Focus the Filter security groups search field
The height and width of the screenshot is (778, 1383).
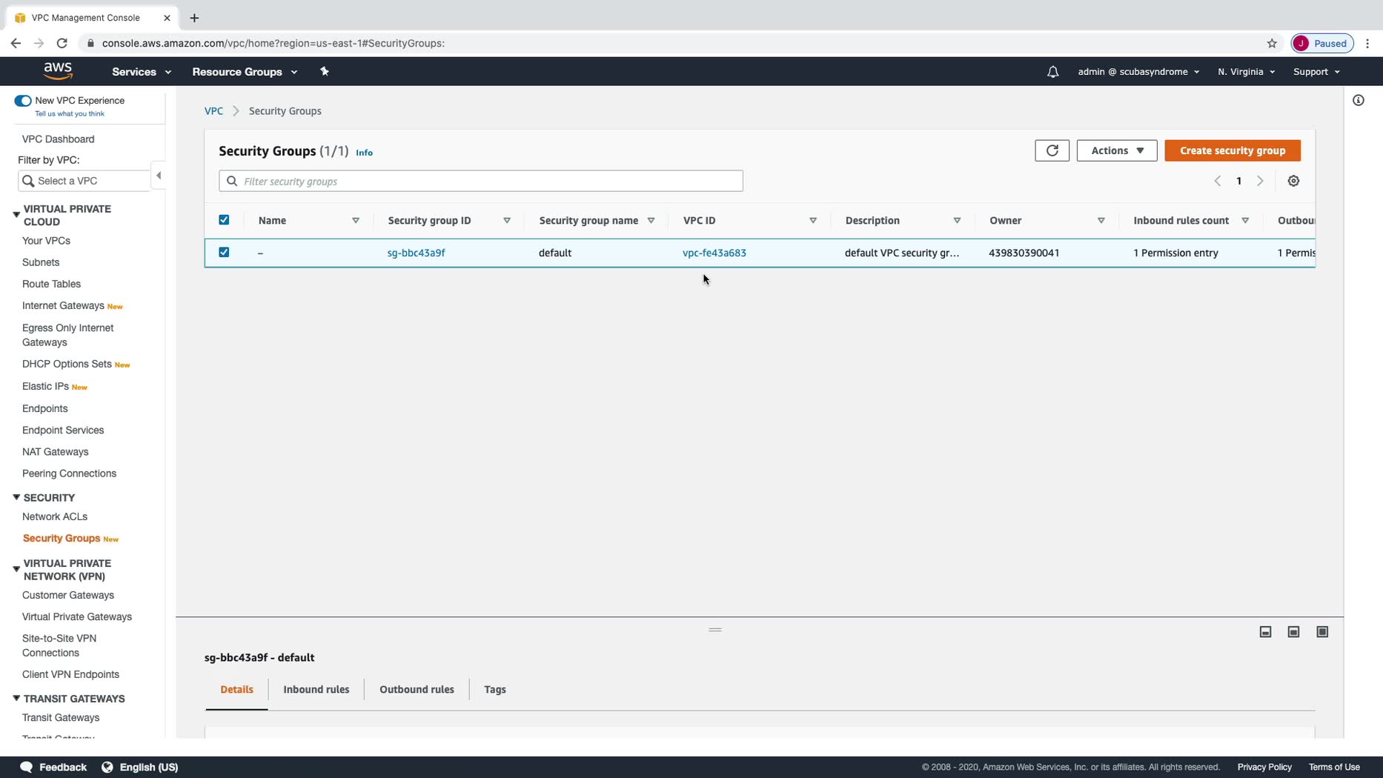pyautogui.click(x=481, y=181)
